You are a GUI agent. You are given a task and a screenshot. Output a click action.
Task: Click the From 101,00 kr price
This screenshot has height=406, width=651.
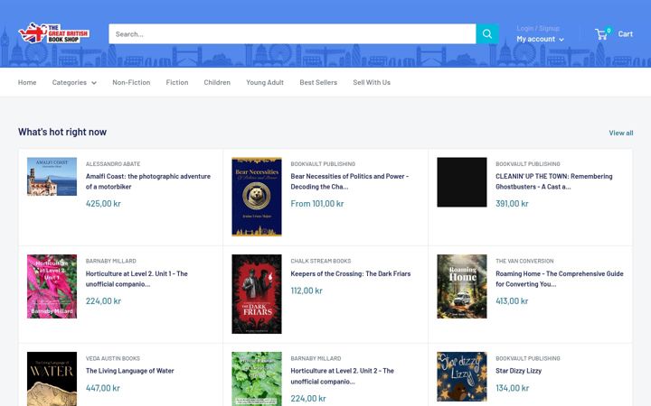[x=317, y=203]
